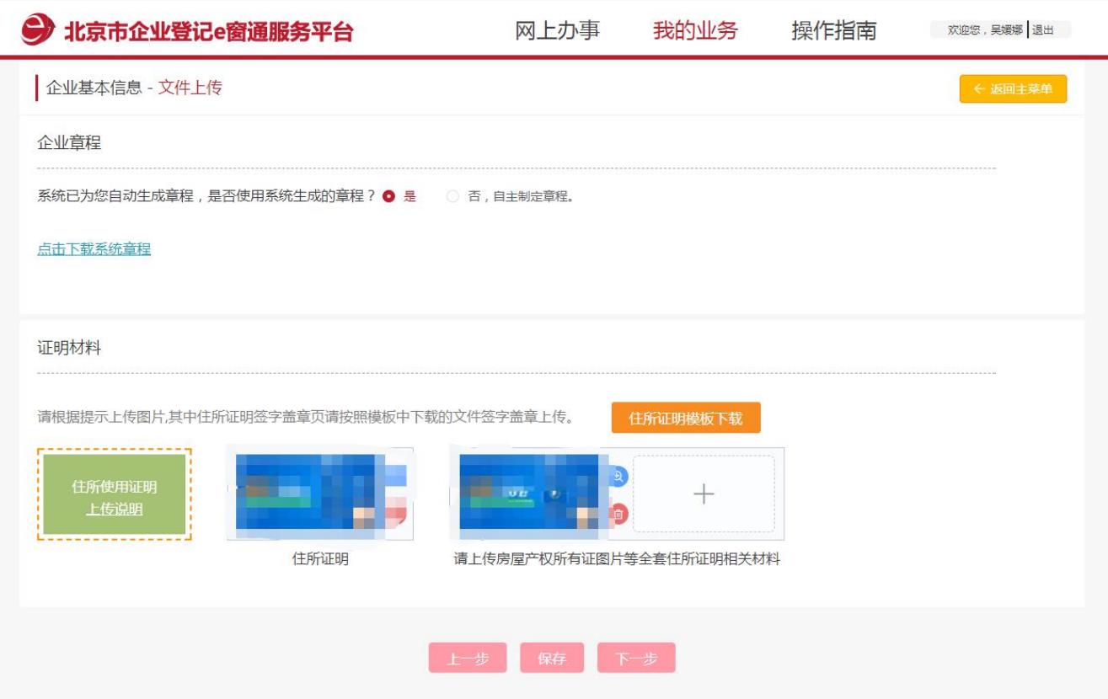Preview the first 住所证明 image via blue icon
The image size is (1108, 699).
coord(399,477)
